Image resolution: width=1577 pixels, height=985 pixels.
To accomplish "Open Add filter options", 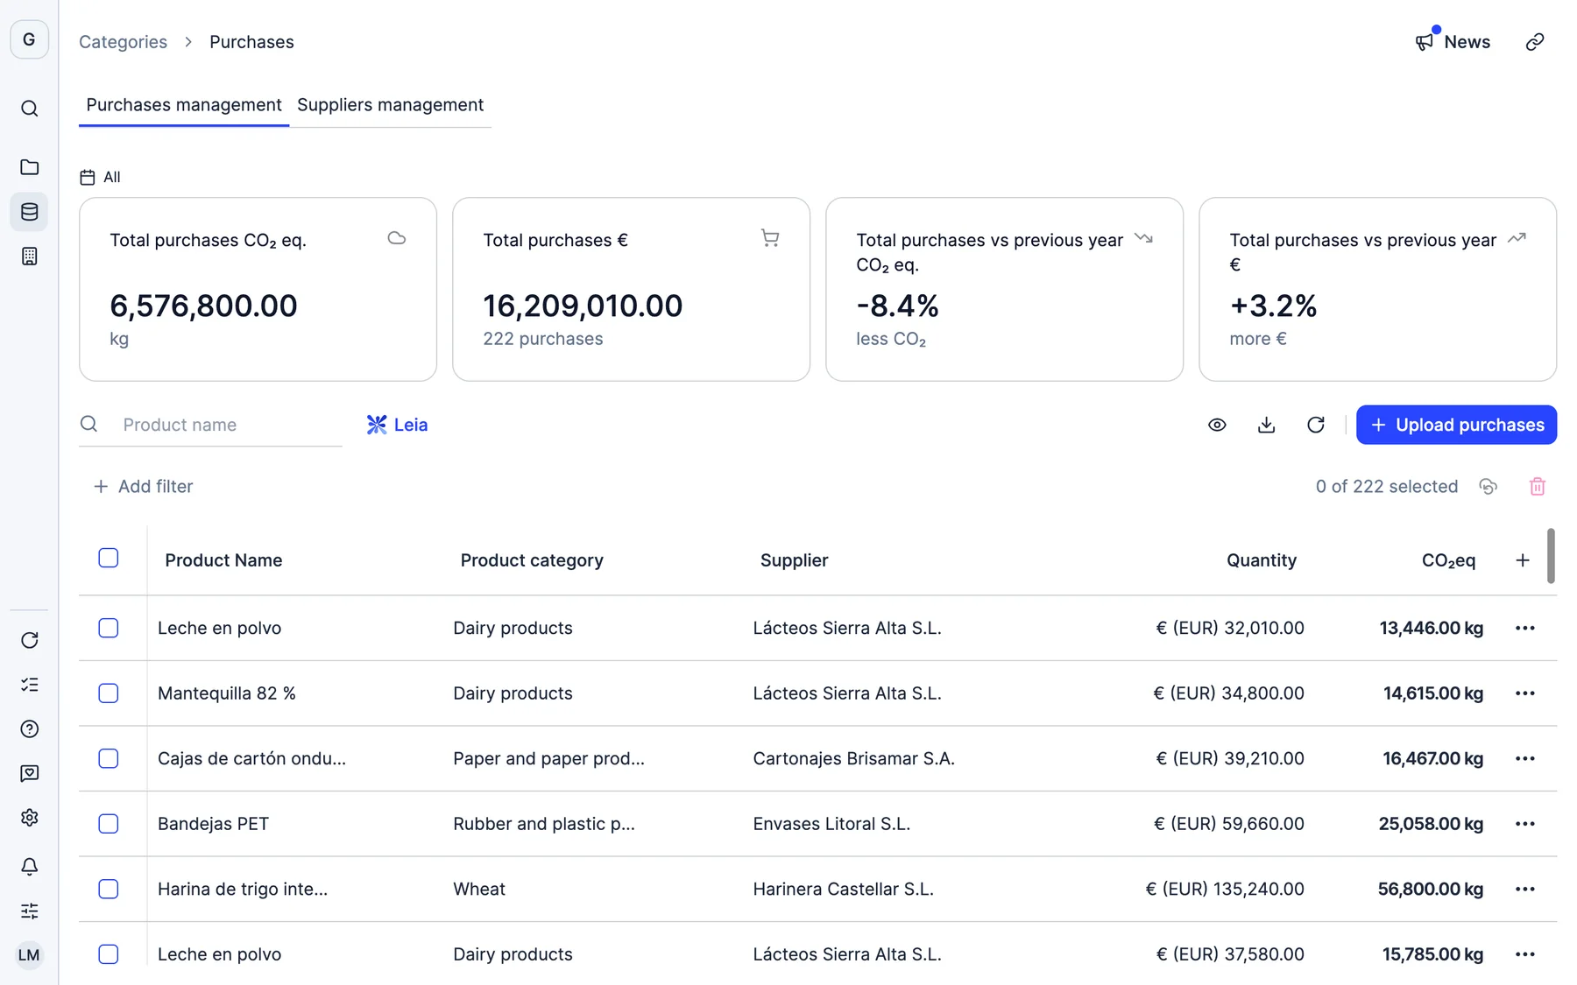I will (143, 487).
